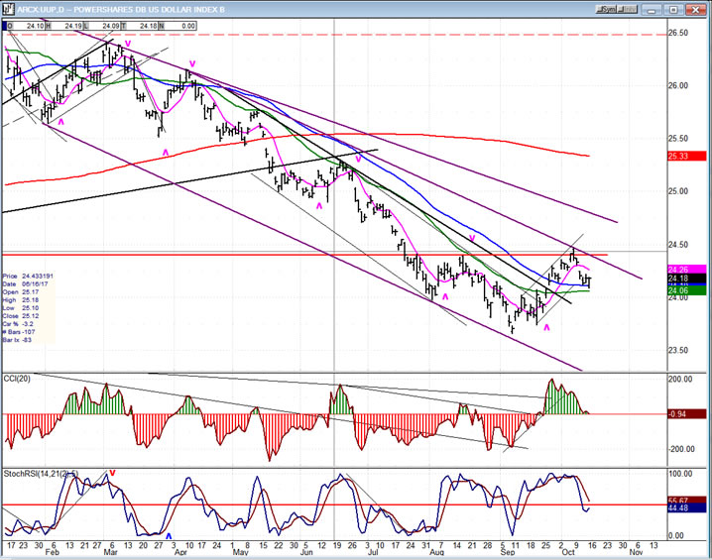
Task: Click the Oct label on time axis
Action: point(568,552)
